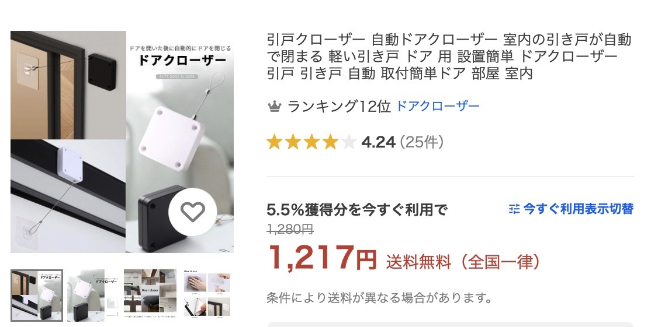Click the 1,217円 price
Image resolution: width=651 pixels, height=327 pixels.
click(x=322, y=258)
